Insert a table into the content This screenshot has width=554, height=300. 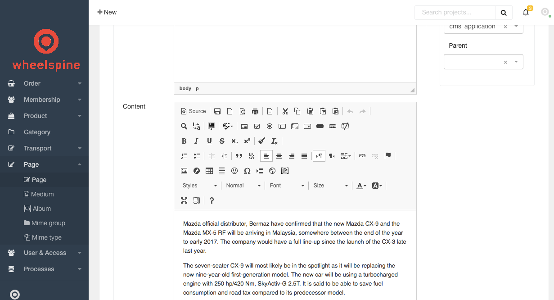(209, 171)
